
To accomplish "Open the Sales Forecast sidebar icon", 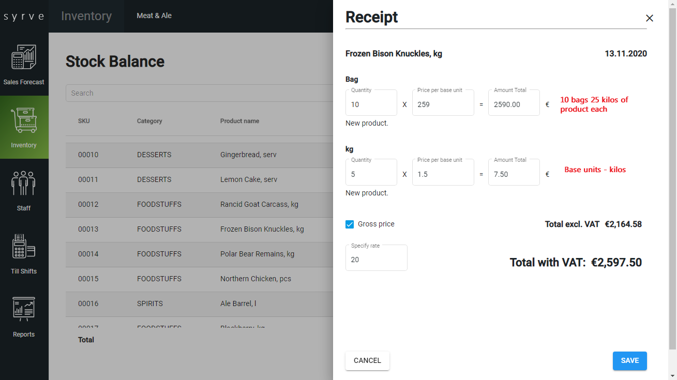I will [24, 64].
